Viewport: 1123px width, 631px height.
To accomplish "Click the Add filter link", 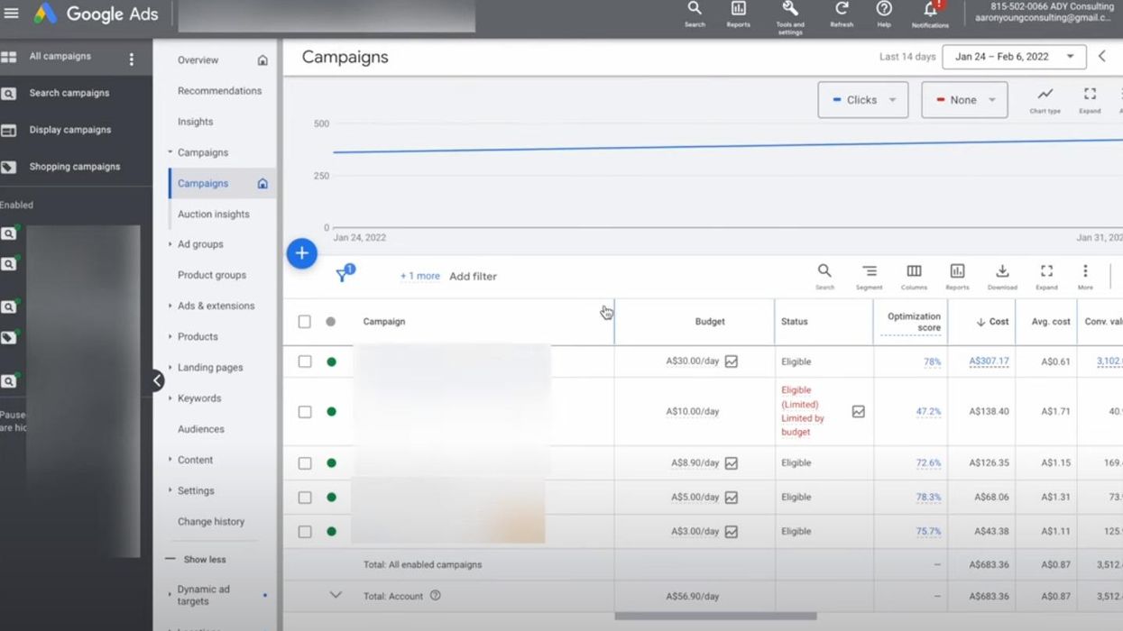I will [473, 276].
